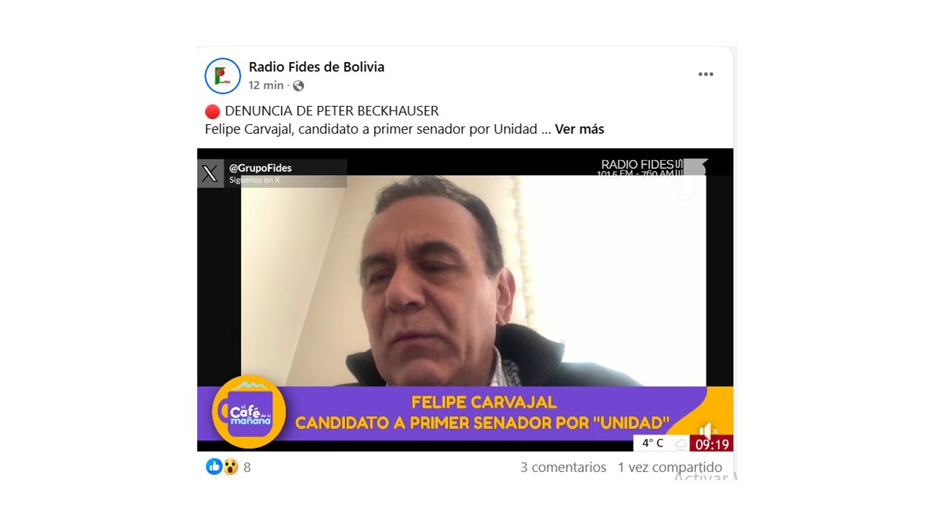Screen dimensions: 935x526
Task: Open the 3 comentarios link
Action: (563, 468)
